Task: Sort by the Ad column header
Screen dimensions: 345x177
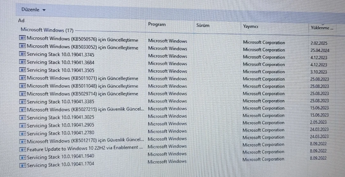Action: pos(21,20)
